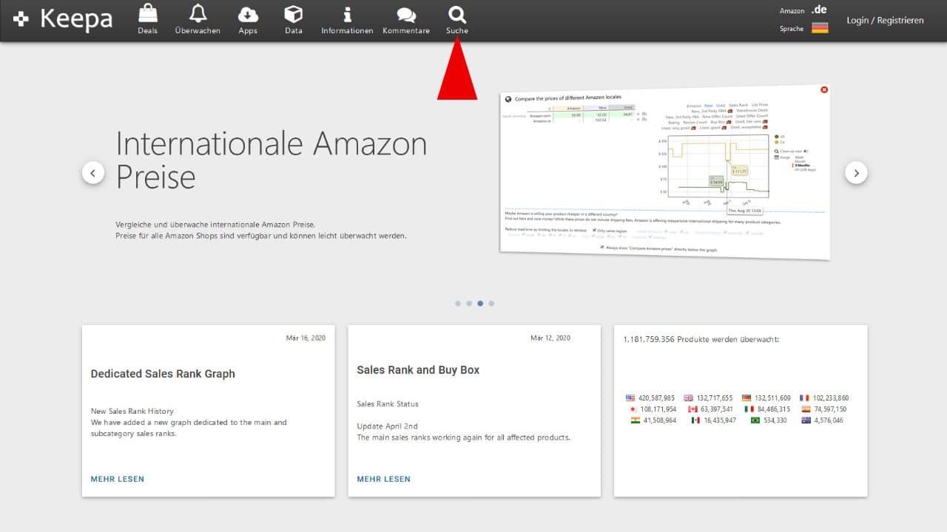Close the price comparison preview with red X

[x=824, y=89]
